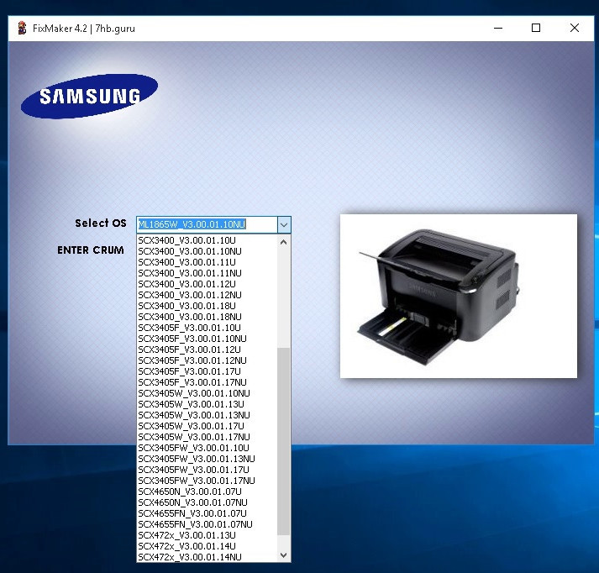Viewport: 599px width, 573px height.
Task: Click the Samsung logo
Action: click(x=89, y=97)
